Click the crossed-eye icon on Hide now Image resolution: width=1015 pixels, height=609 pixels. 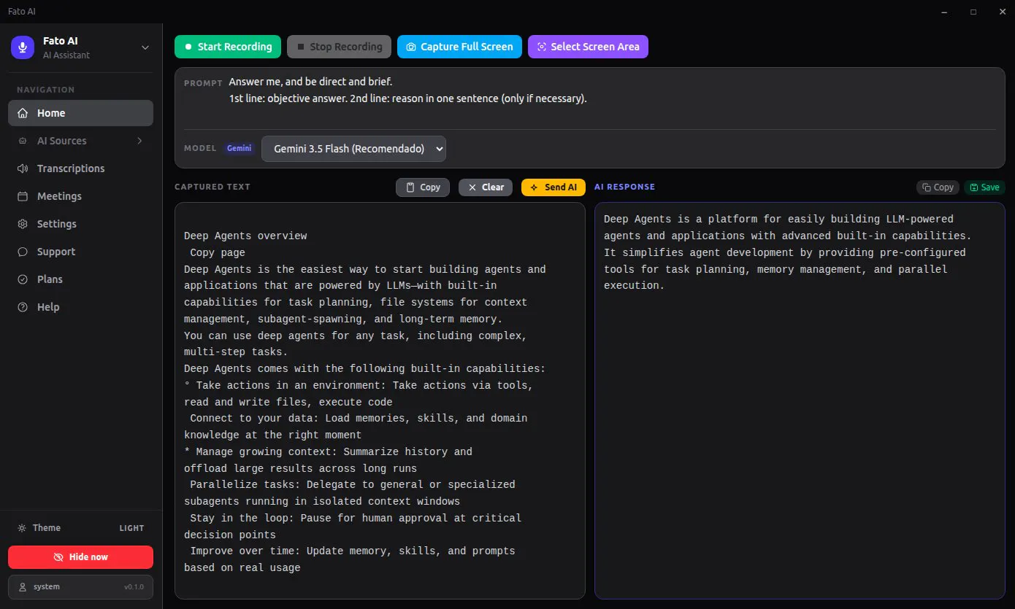click(x=58, y=557)
